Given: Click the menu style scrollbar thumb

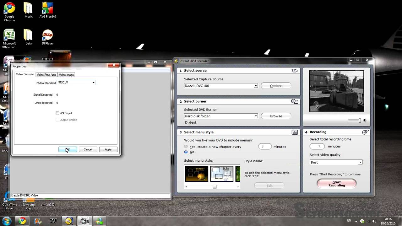Looking at the screenshot, I should click(x=215, y=186).
